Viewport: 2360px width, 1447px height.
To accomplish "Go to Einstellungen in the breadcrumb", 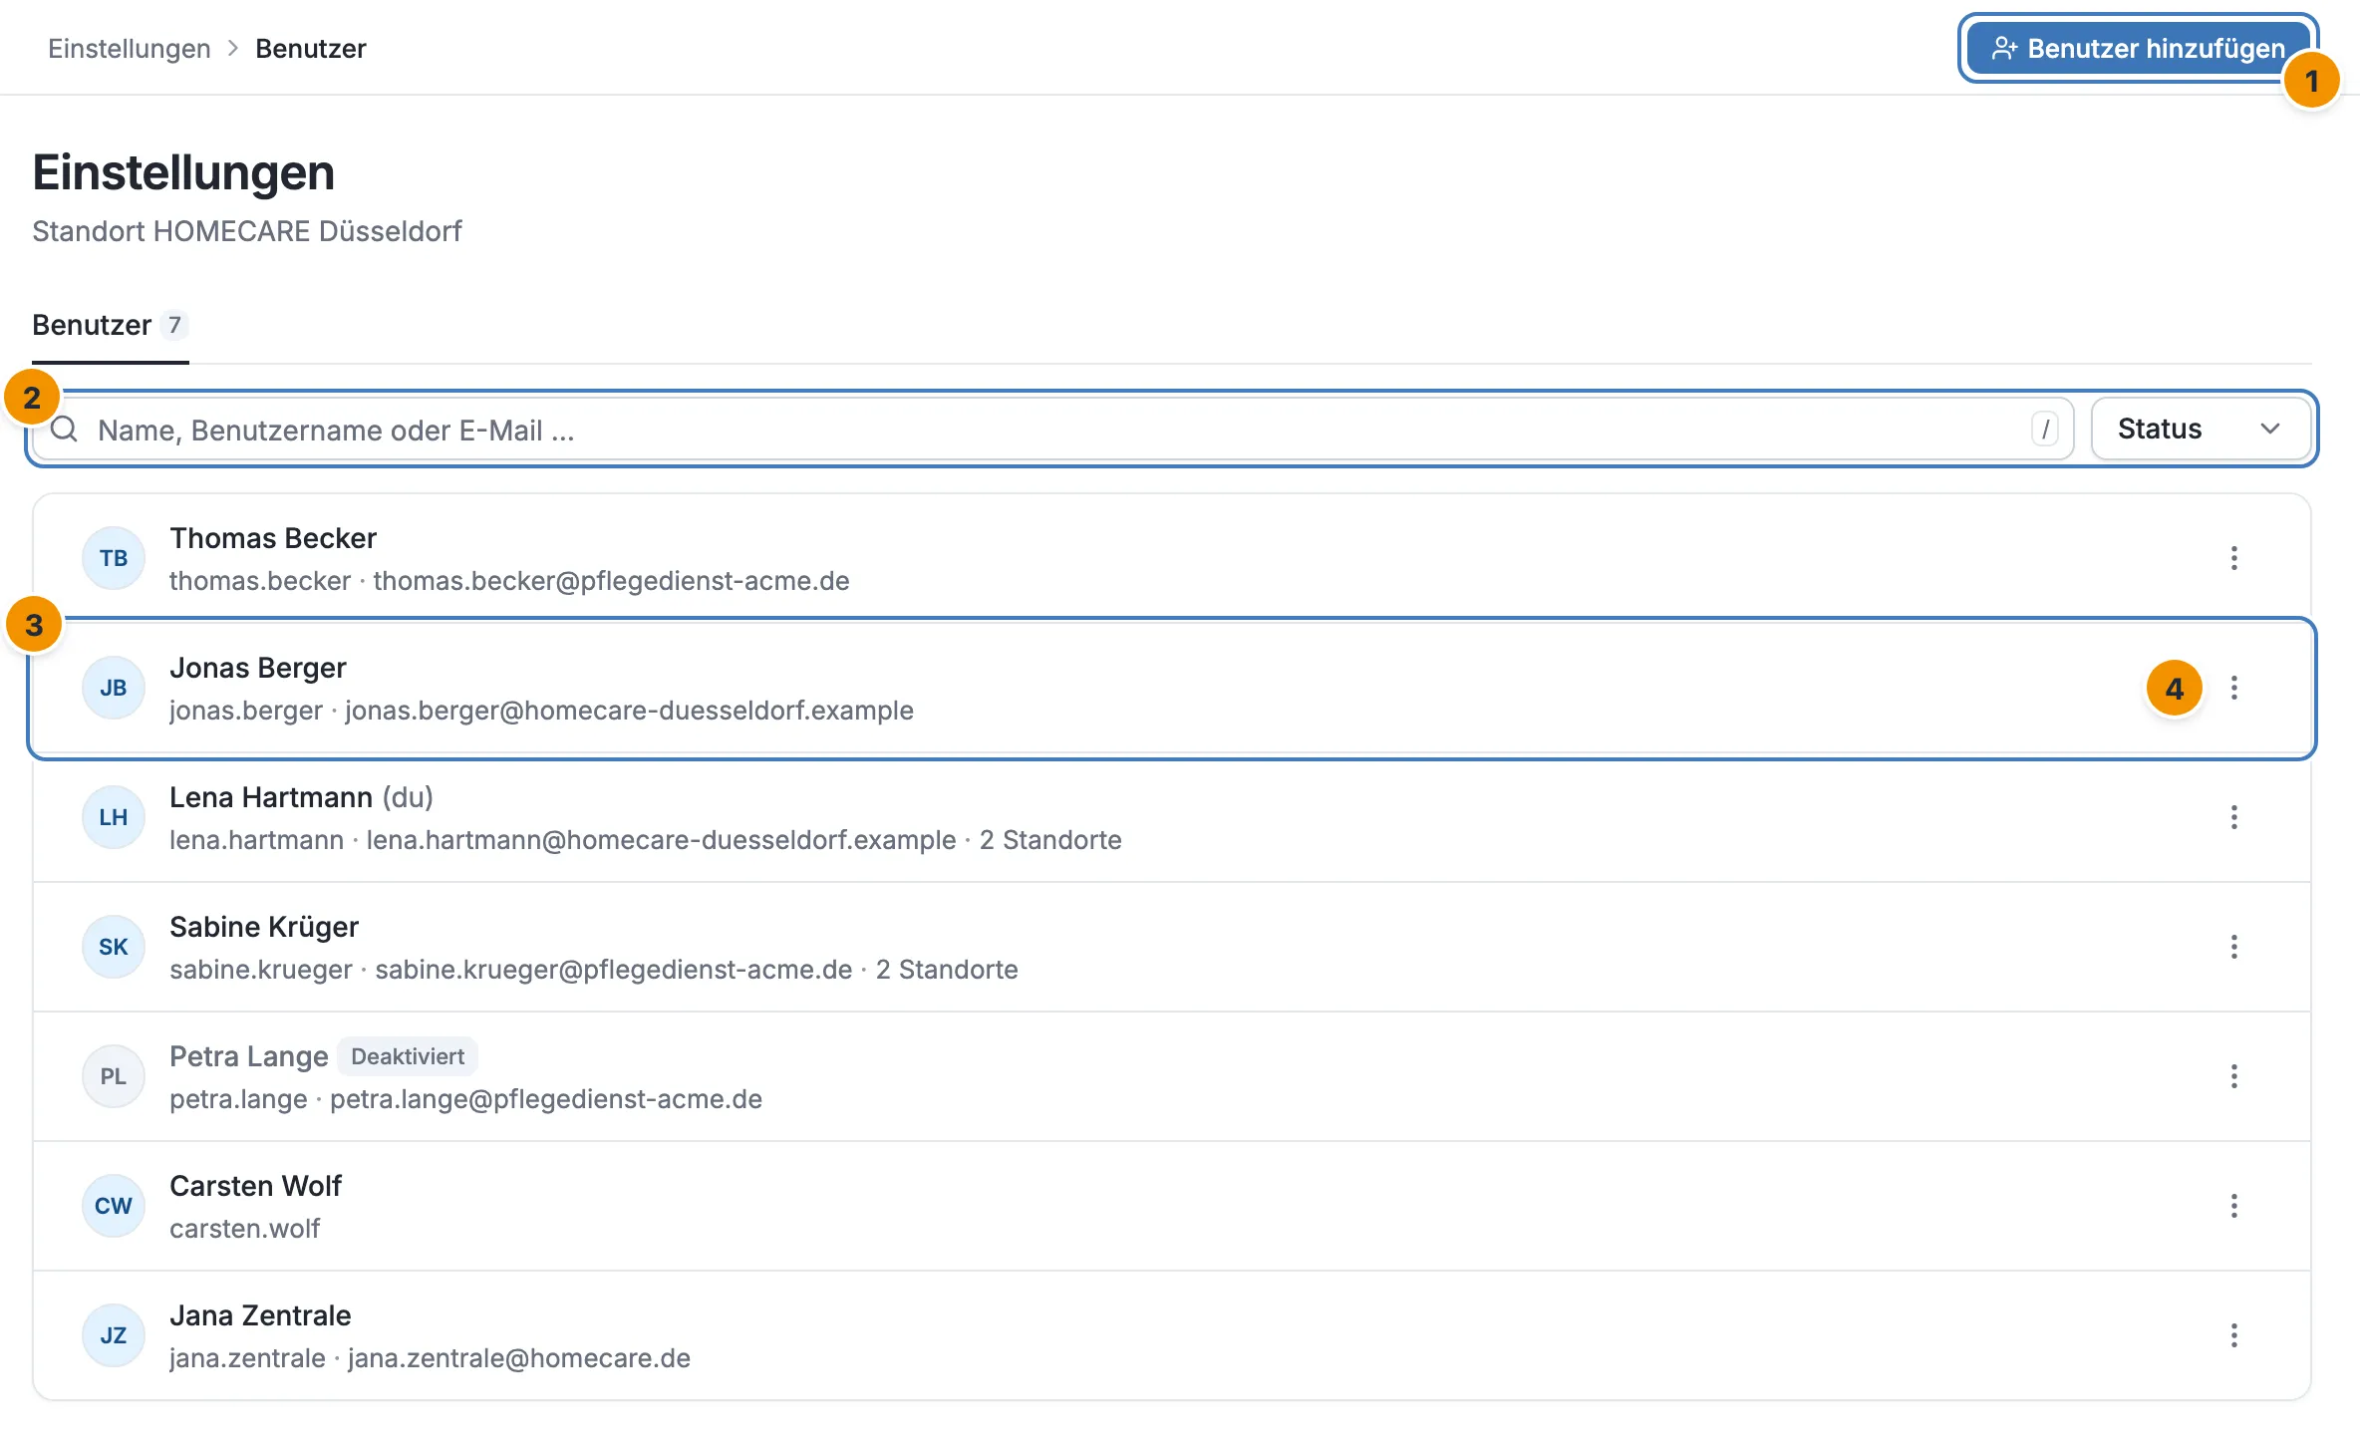I will coord(130,49).
